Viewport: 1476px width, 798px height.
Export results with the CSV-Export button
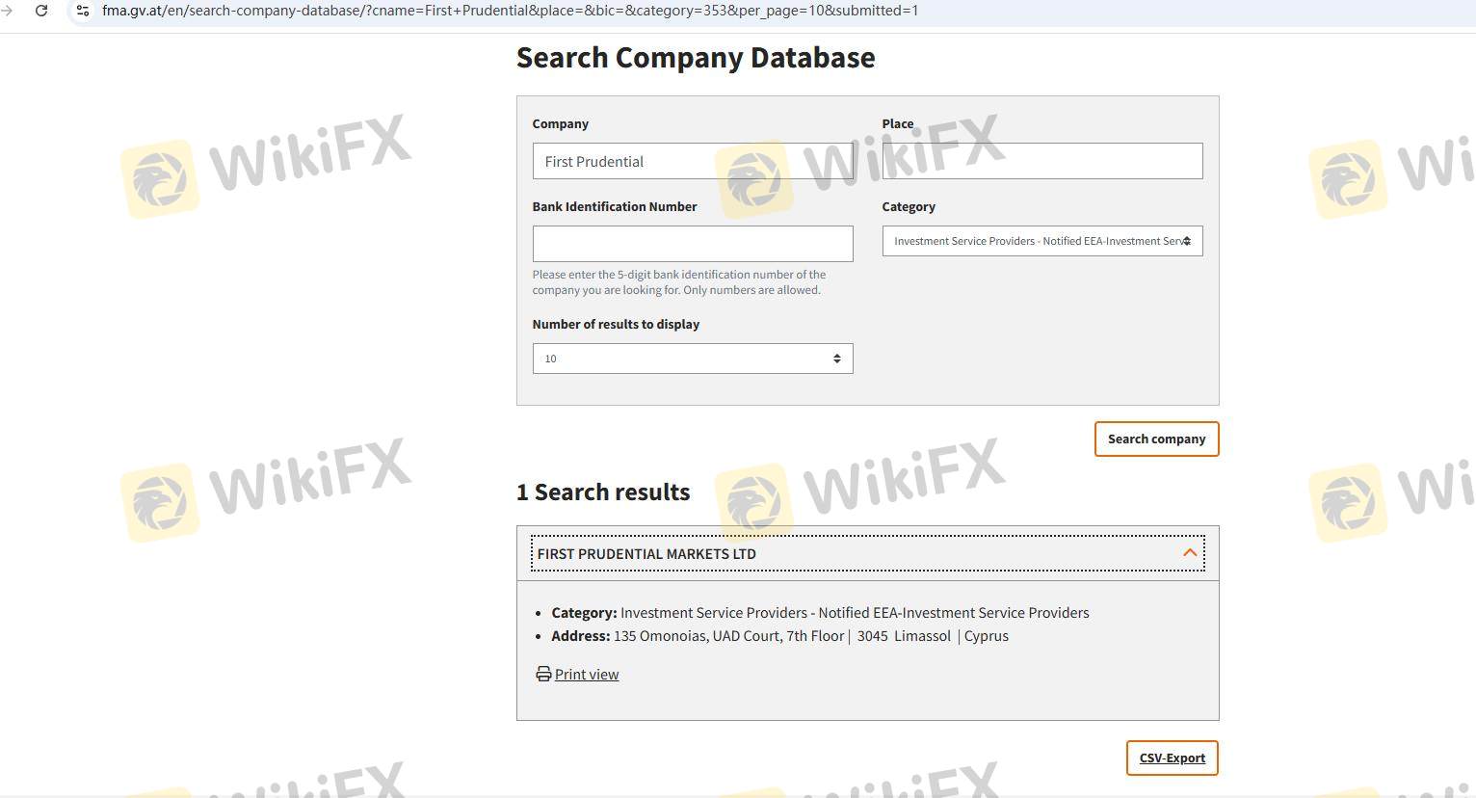[1172, 758]
